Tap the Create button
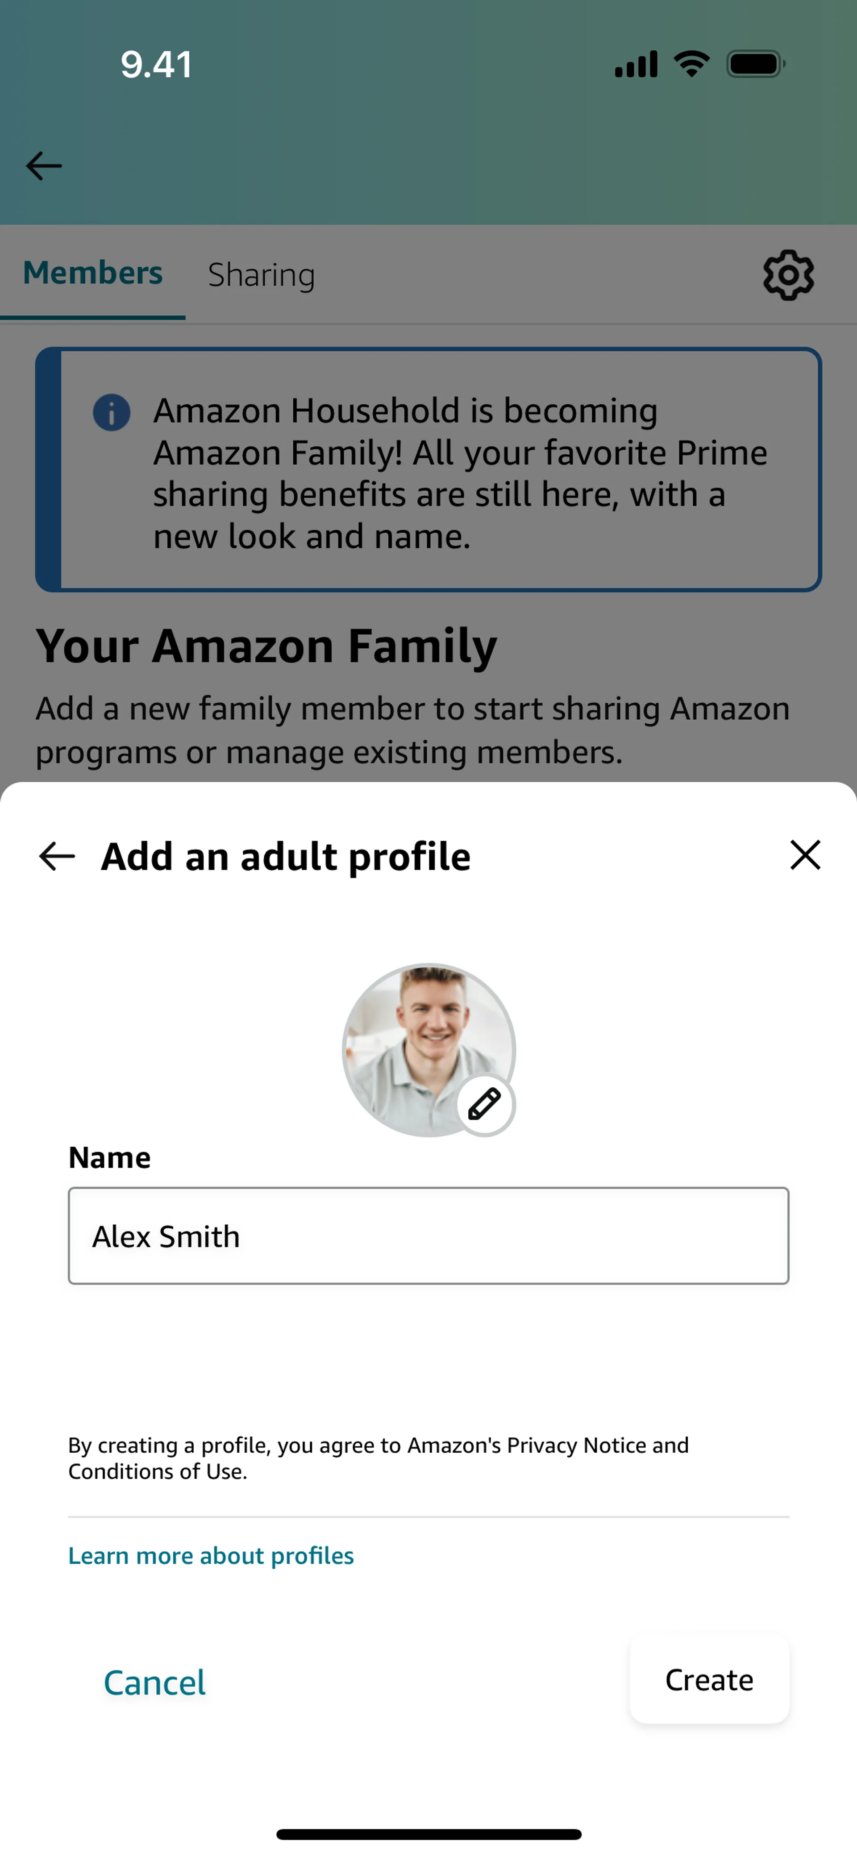Screen dimensions: 857x1857 coord(709,1680)
